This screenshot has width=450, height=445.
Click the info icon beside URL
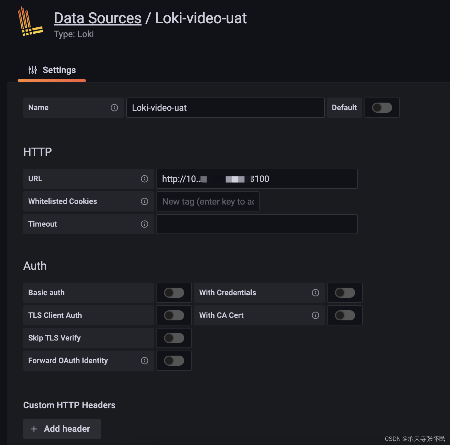(145, 179)
